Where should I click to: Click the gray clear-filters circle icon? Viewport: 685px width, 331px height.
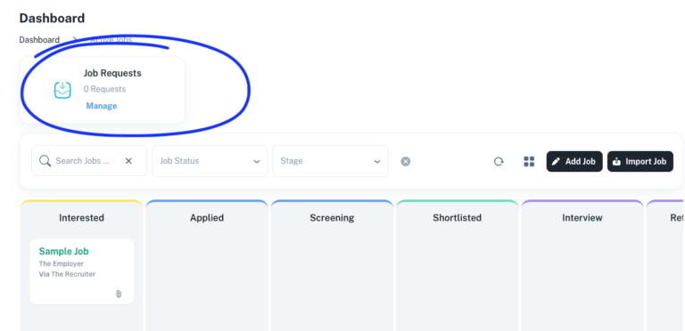click(x=406, y=162)
